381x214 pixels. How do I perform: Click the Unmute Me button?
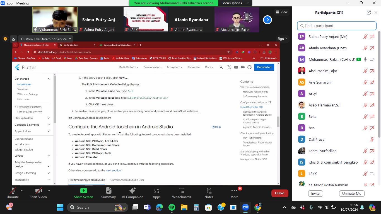(x=352, y=194)
